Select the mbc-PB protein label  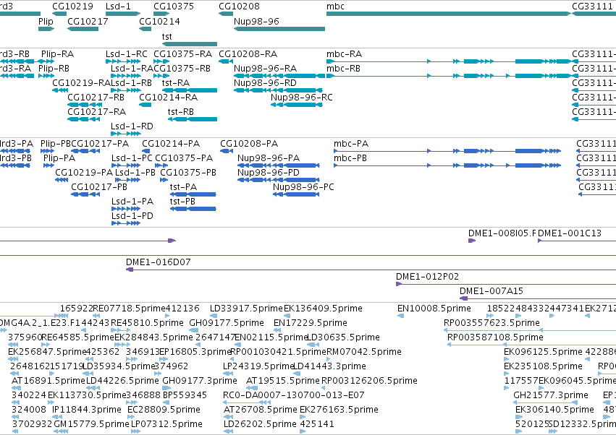[x=350, y=158]
